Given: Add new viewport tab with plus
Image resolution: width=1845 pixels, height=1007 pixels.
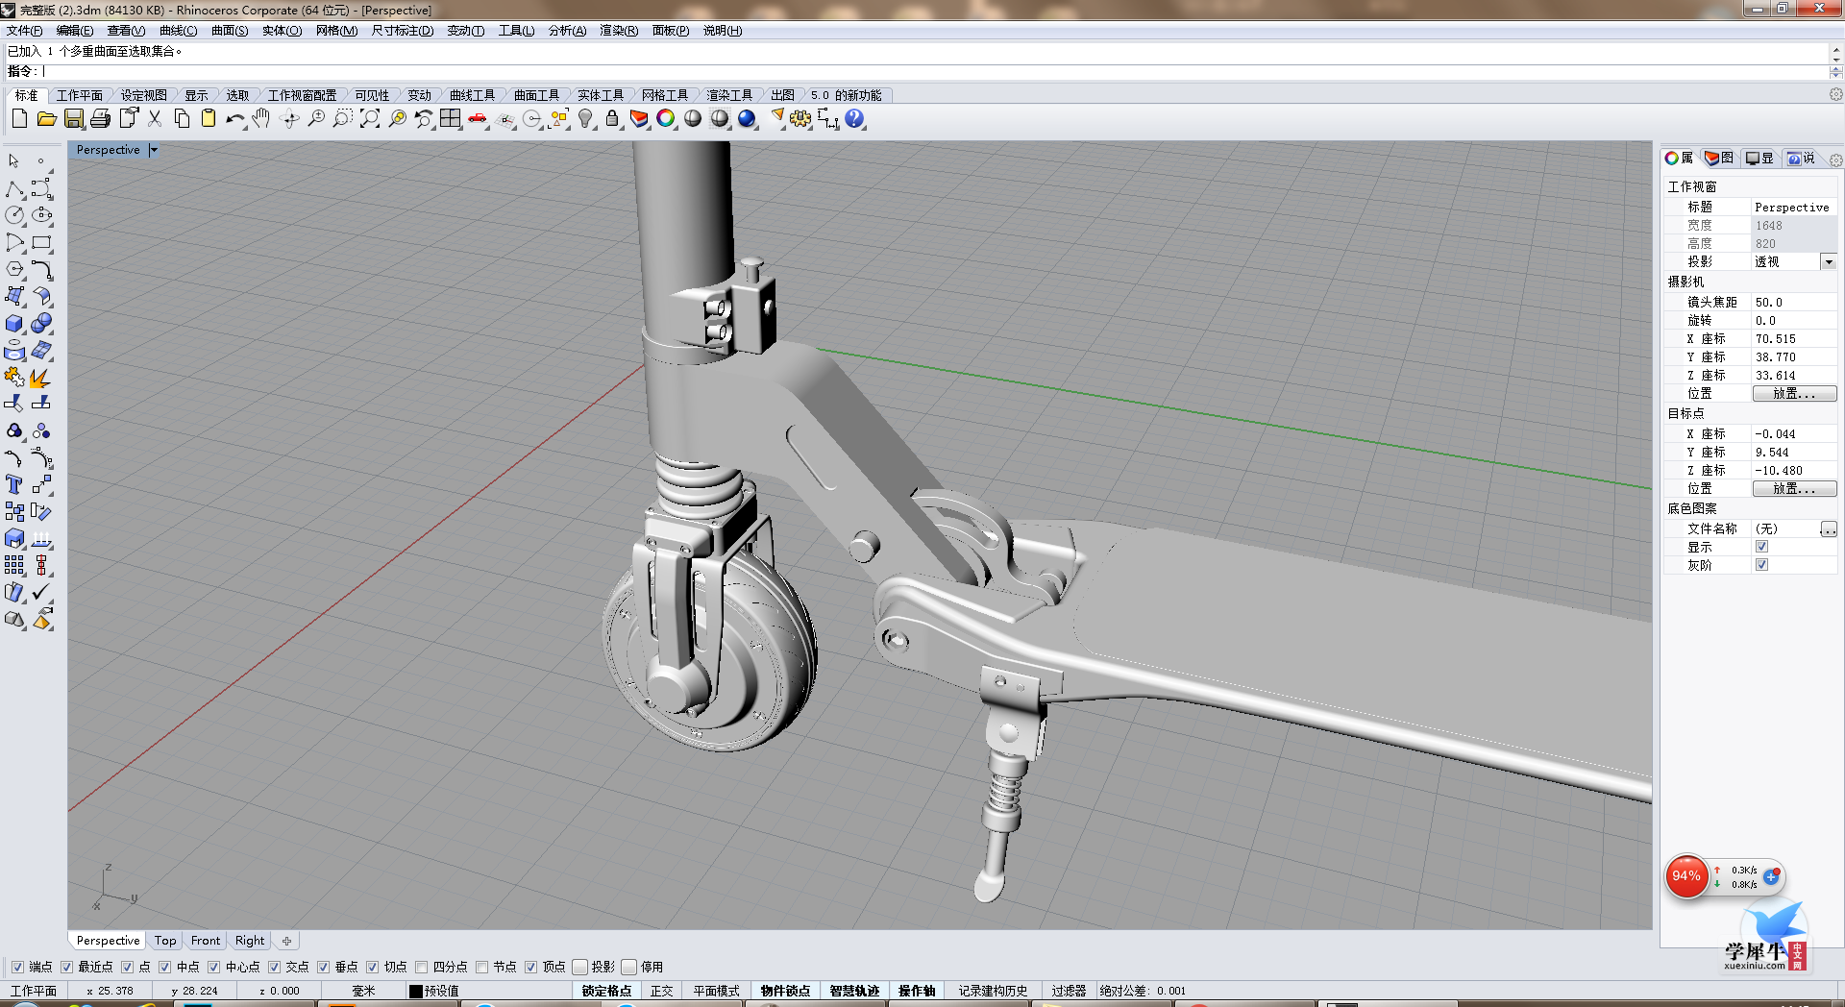Looking at the screenshot, I should (x=286, y=941).
